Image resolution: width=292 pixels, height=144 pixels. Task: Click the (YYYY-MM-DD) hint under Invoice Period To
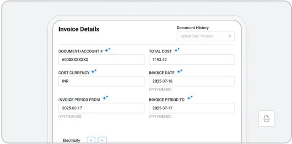click(160, 117)
